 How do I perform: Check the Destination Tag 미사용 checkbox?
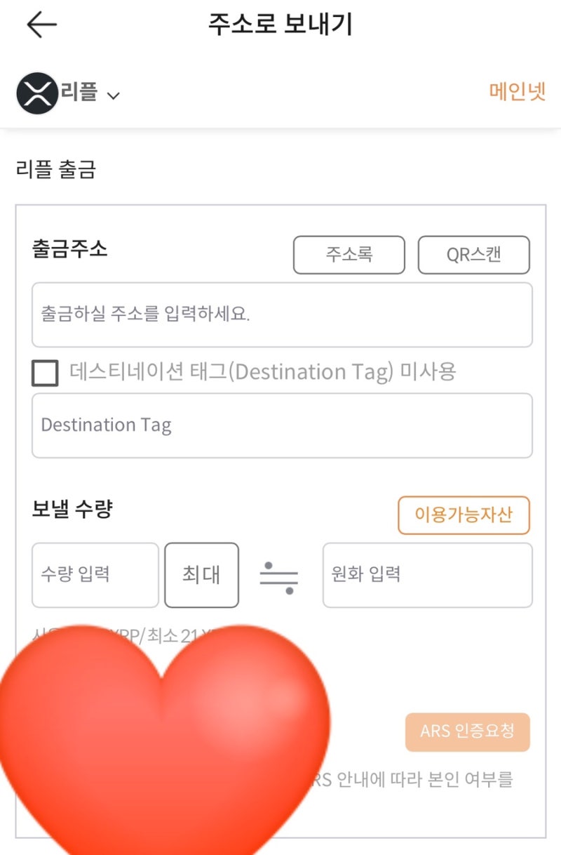click(x=45, y=372)
